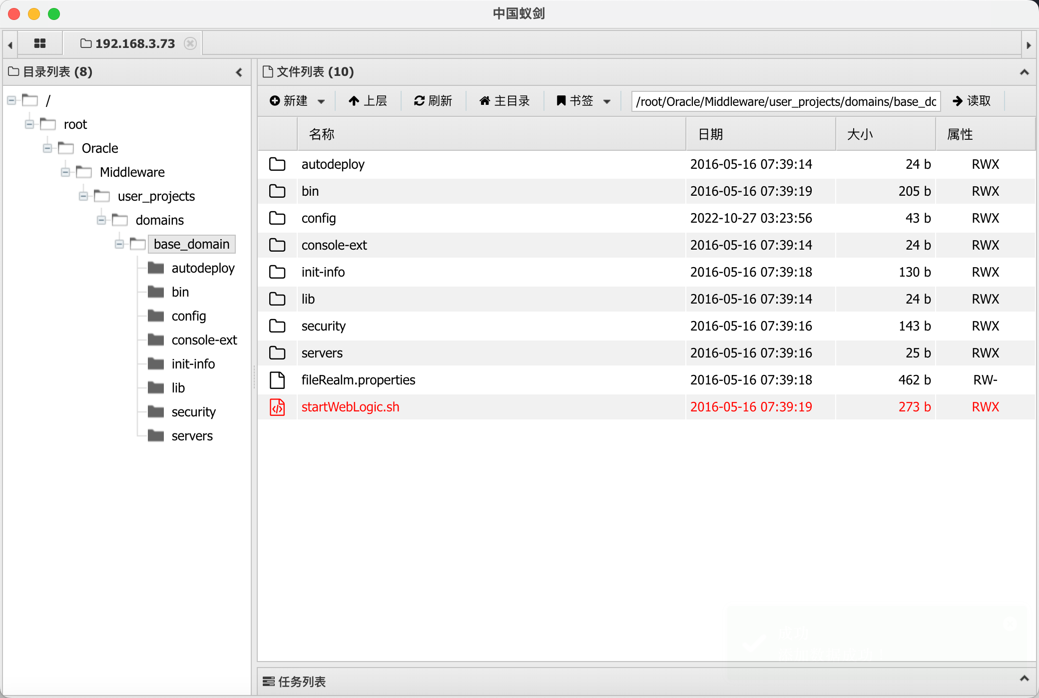Viewport: 1039px width, 698px height.
Task: Collapse the base_domain tree node
Action: click(119, 244)
